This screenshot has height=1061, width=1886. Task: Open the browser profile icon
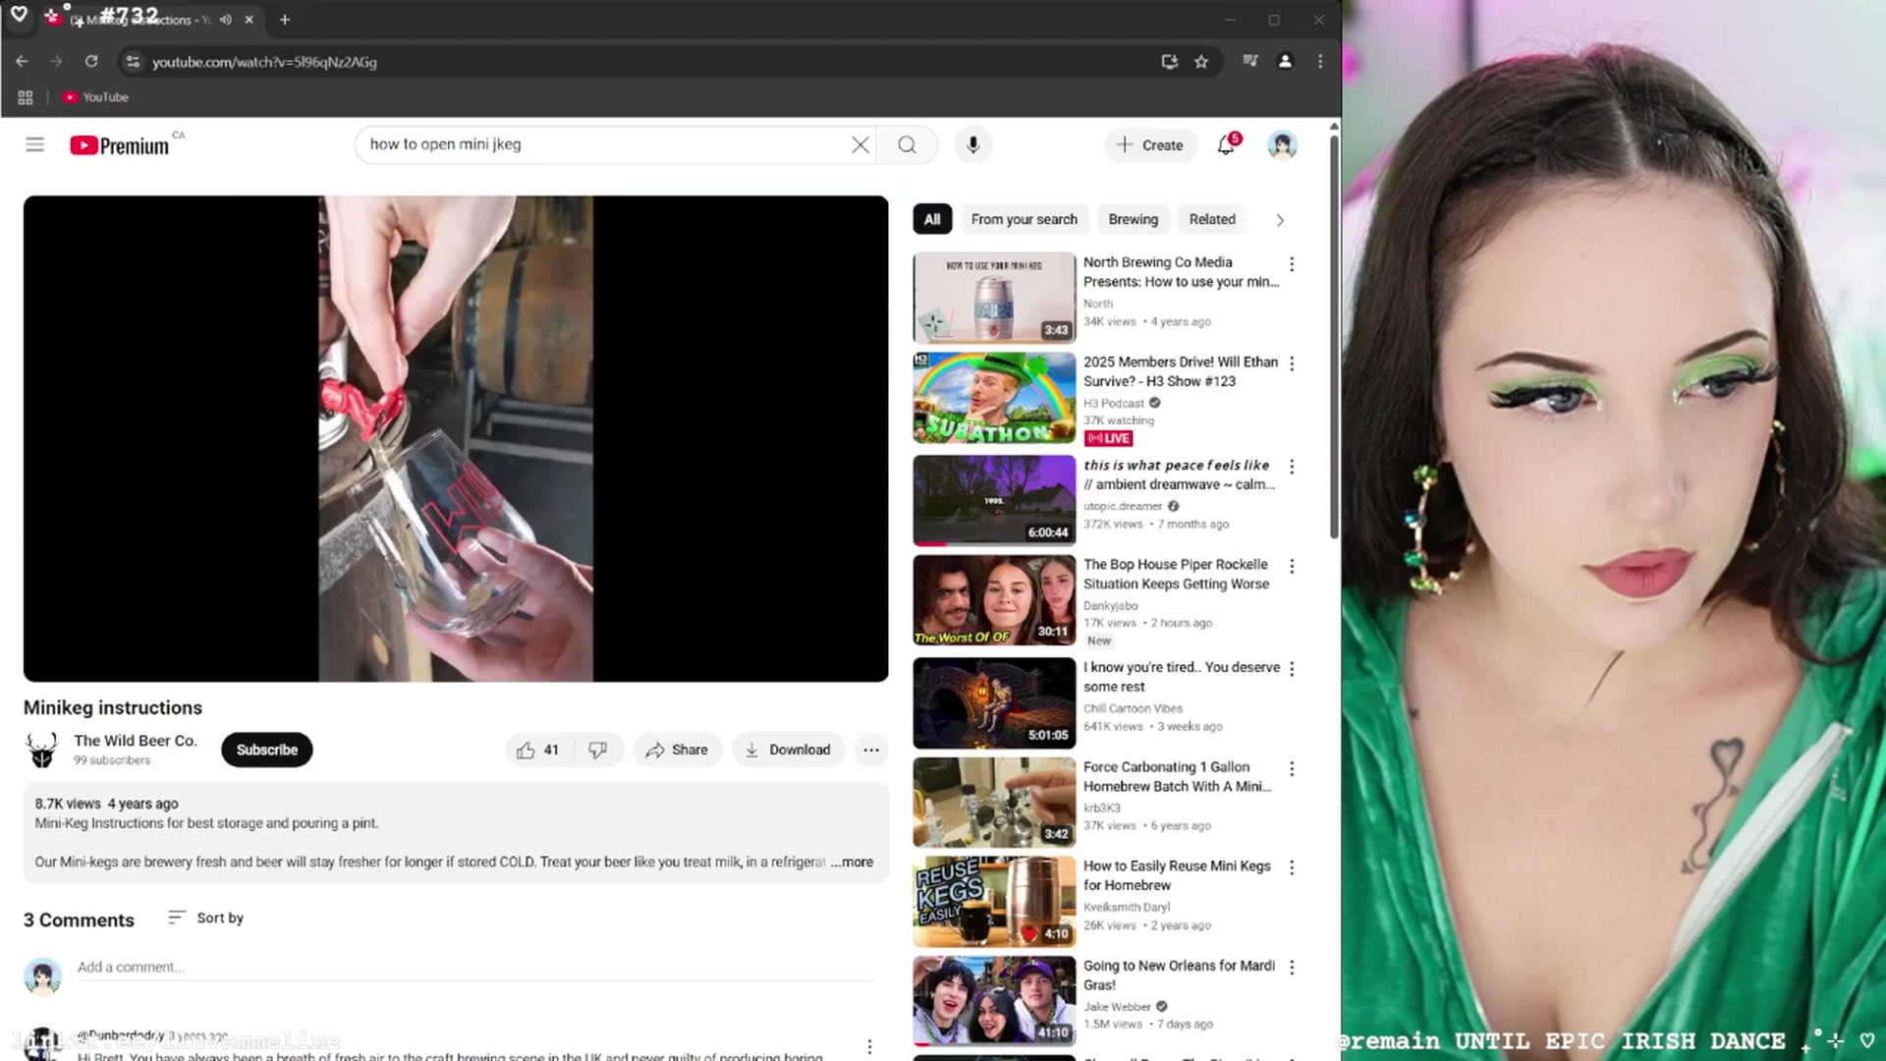tap(1285, 61)
